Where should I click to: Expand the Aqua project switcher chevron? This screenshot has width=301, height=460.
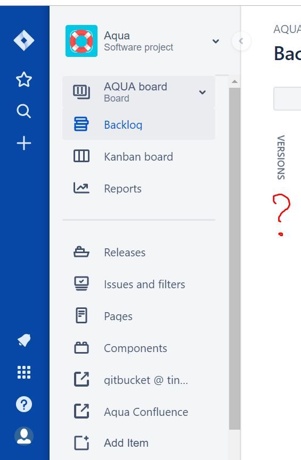point(216,41)
